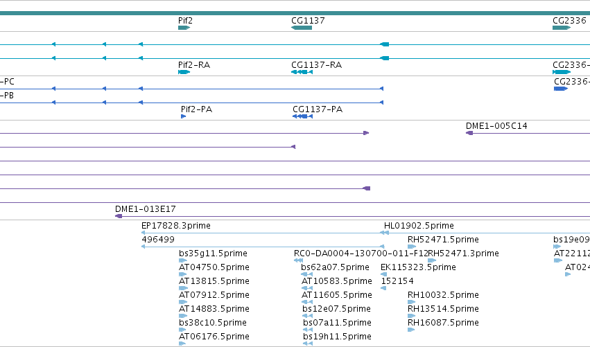Click the Pif2-RA transcript label
590x347 pixels.
[194, 65]
